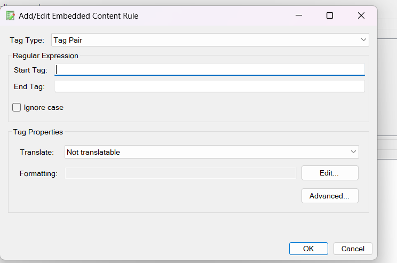
Task: Click the Embedded Content Rule dialog icon
Action: pos(10,15)
